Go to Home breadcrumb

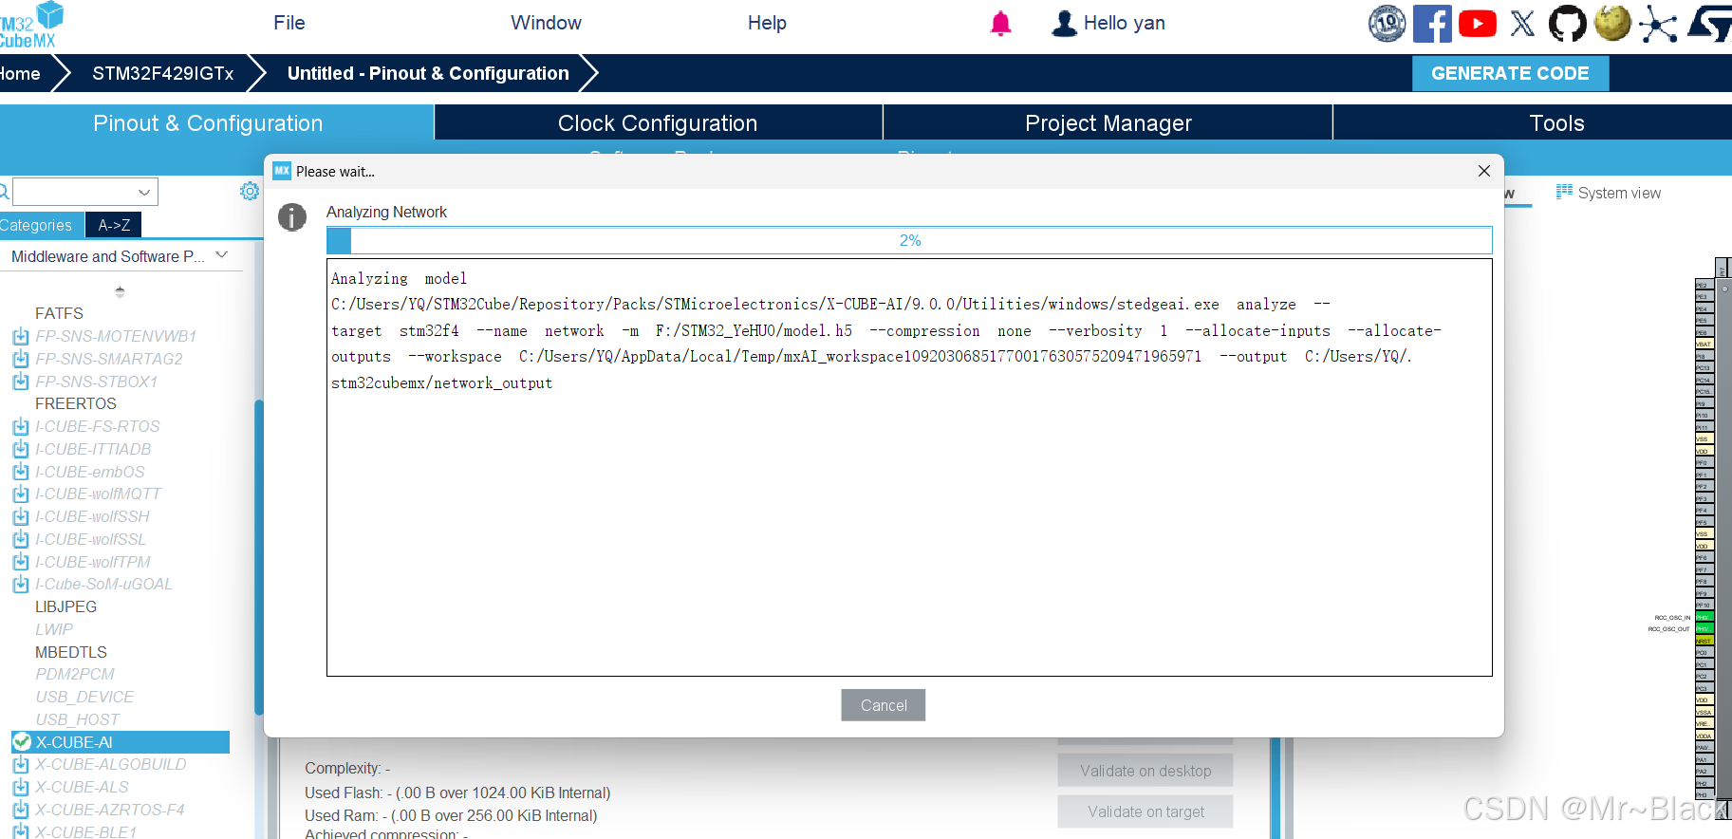pos(20,73)
